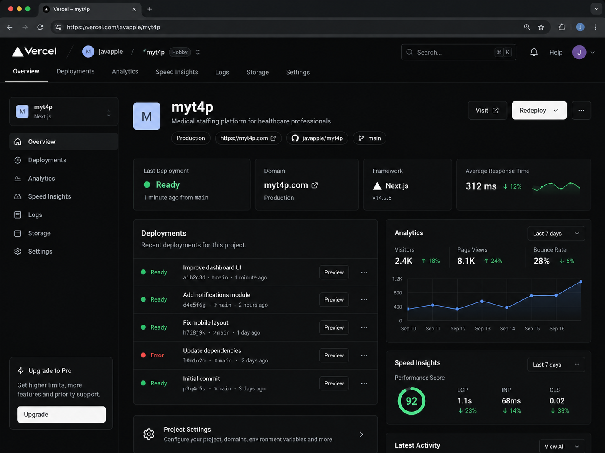Open options for Initial commit deployment
605x453 pixels.
tap(364, 383)
